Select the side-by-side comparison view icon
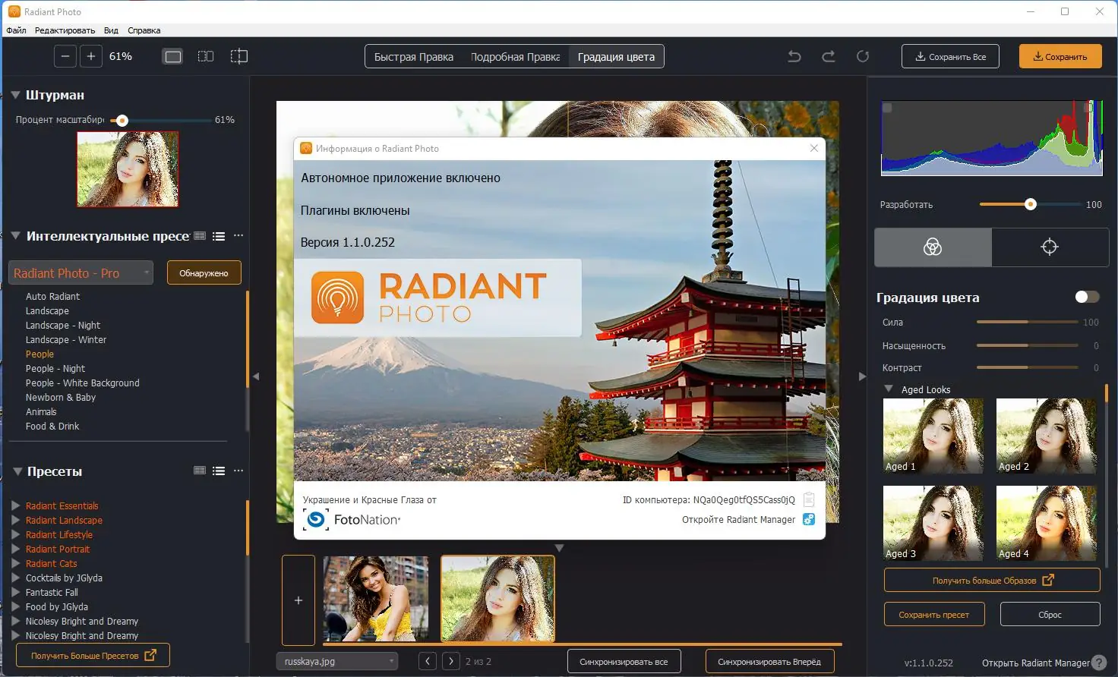Screen dimensions: 1118x677 205,55
